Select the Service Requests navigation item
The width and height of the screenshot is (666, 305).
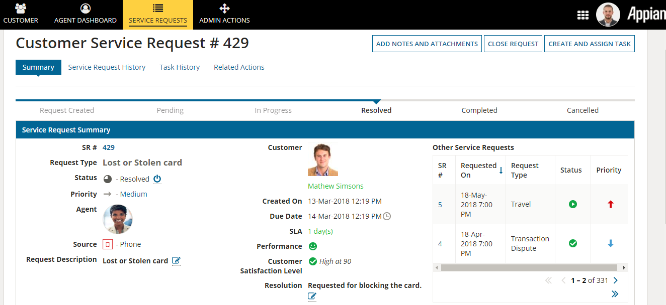[x=158, y=15]
